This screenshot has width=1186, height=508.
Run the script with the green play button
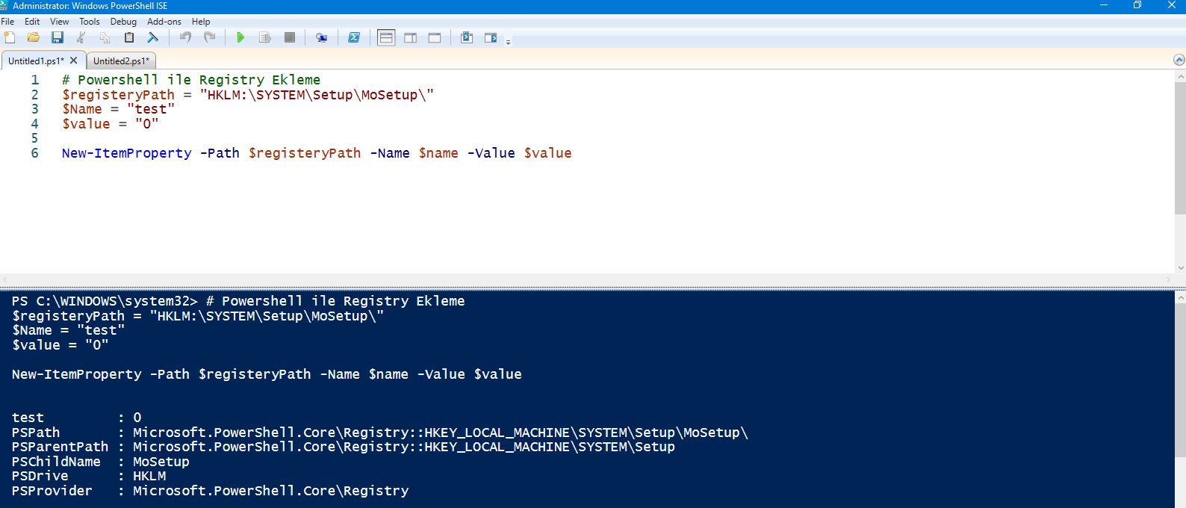coord(240,37)
